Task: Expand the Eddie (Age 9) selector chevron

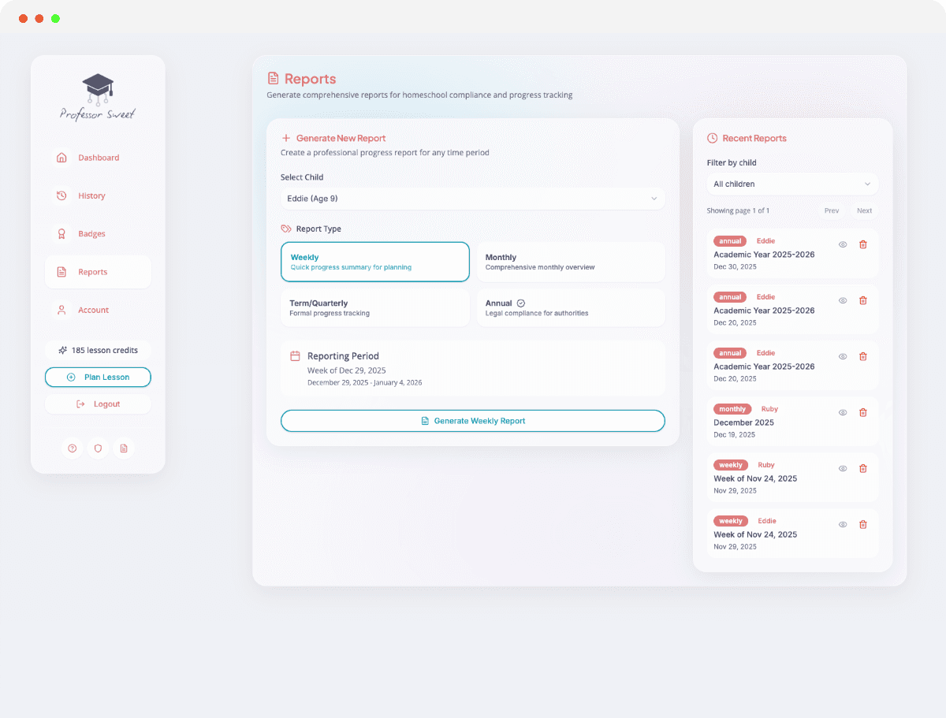Action: click(x=654, y=199)
